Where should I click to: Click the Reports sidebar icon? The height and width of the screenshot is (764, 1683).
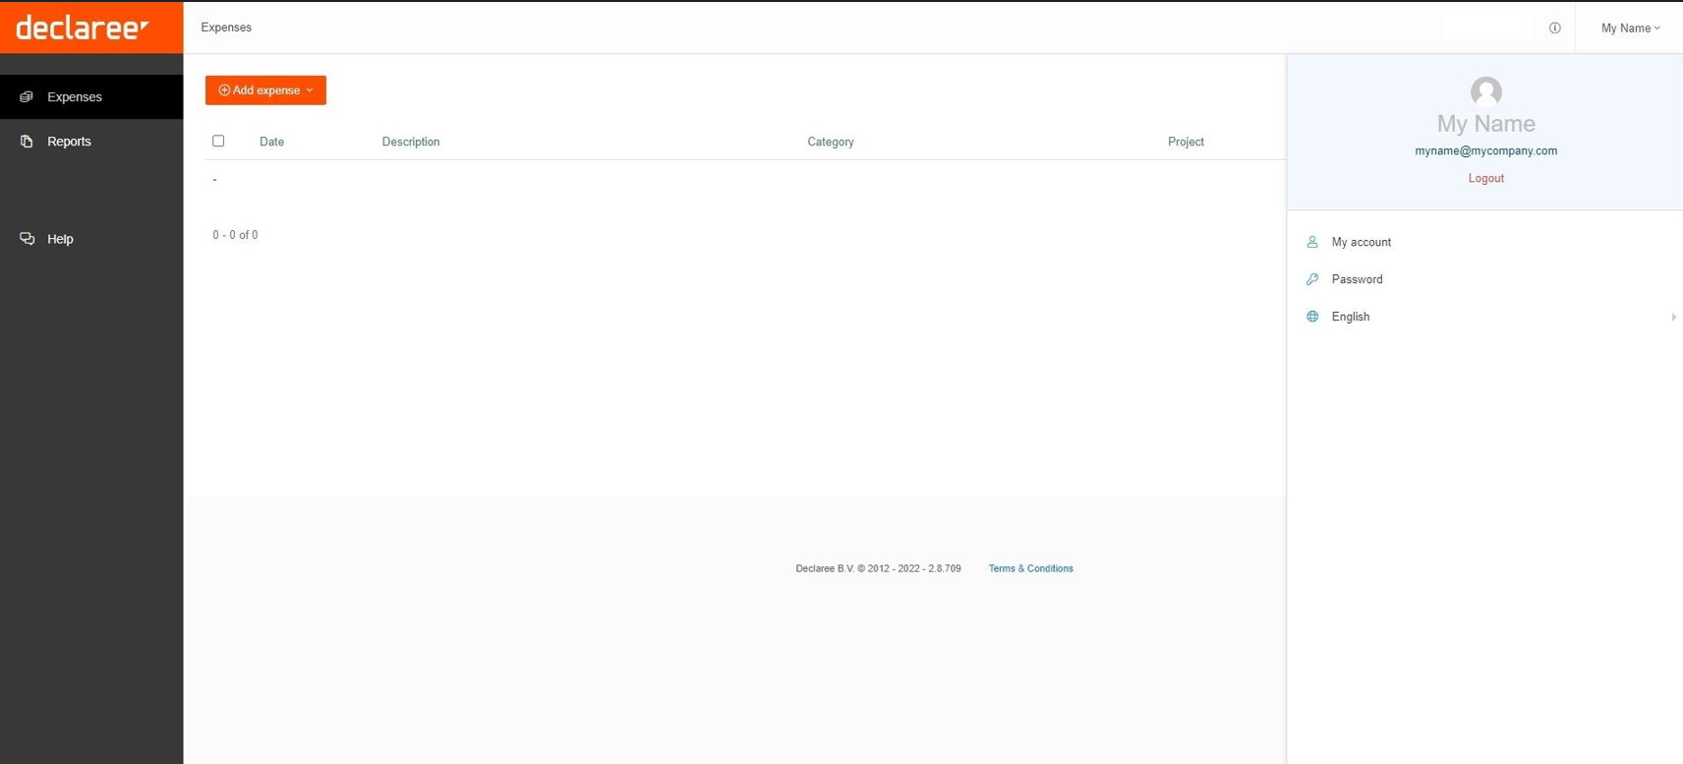pos(27,142)
